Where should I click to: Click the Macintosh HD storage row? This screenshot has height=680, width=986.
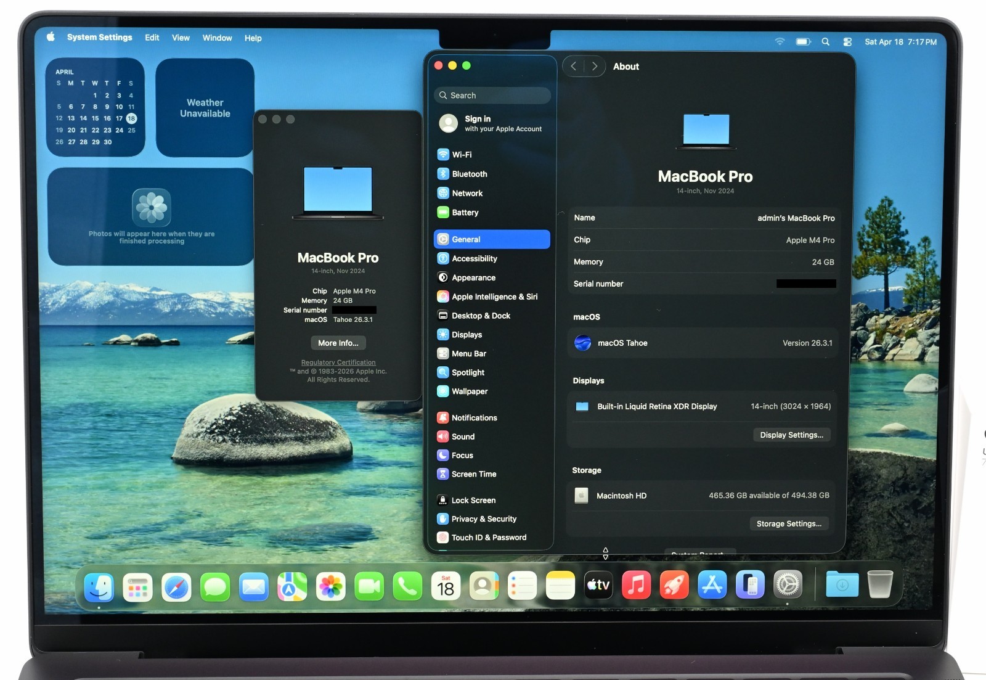pos(702,495)
